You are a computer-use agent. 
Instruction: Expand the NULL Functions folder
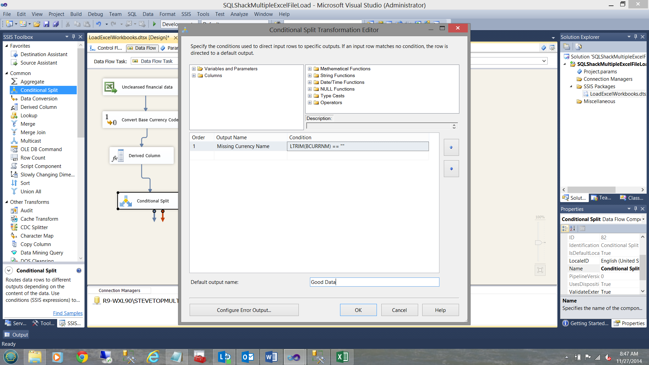point(310,89)
